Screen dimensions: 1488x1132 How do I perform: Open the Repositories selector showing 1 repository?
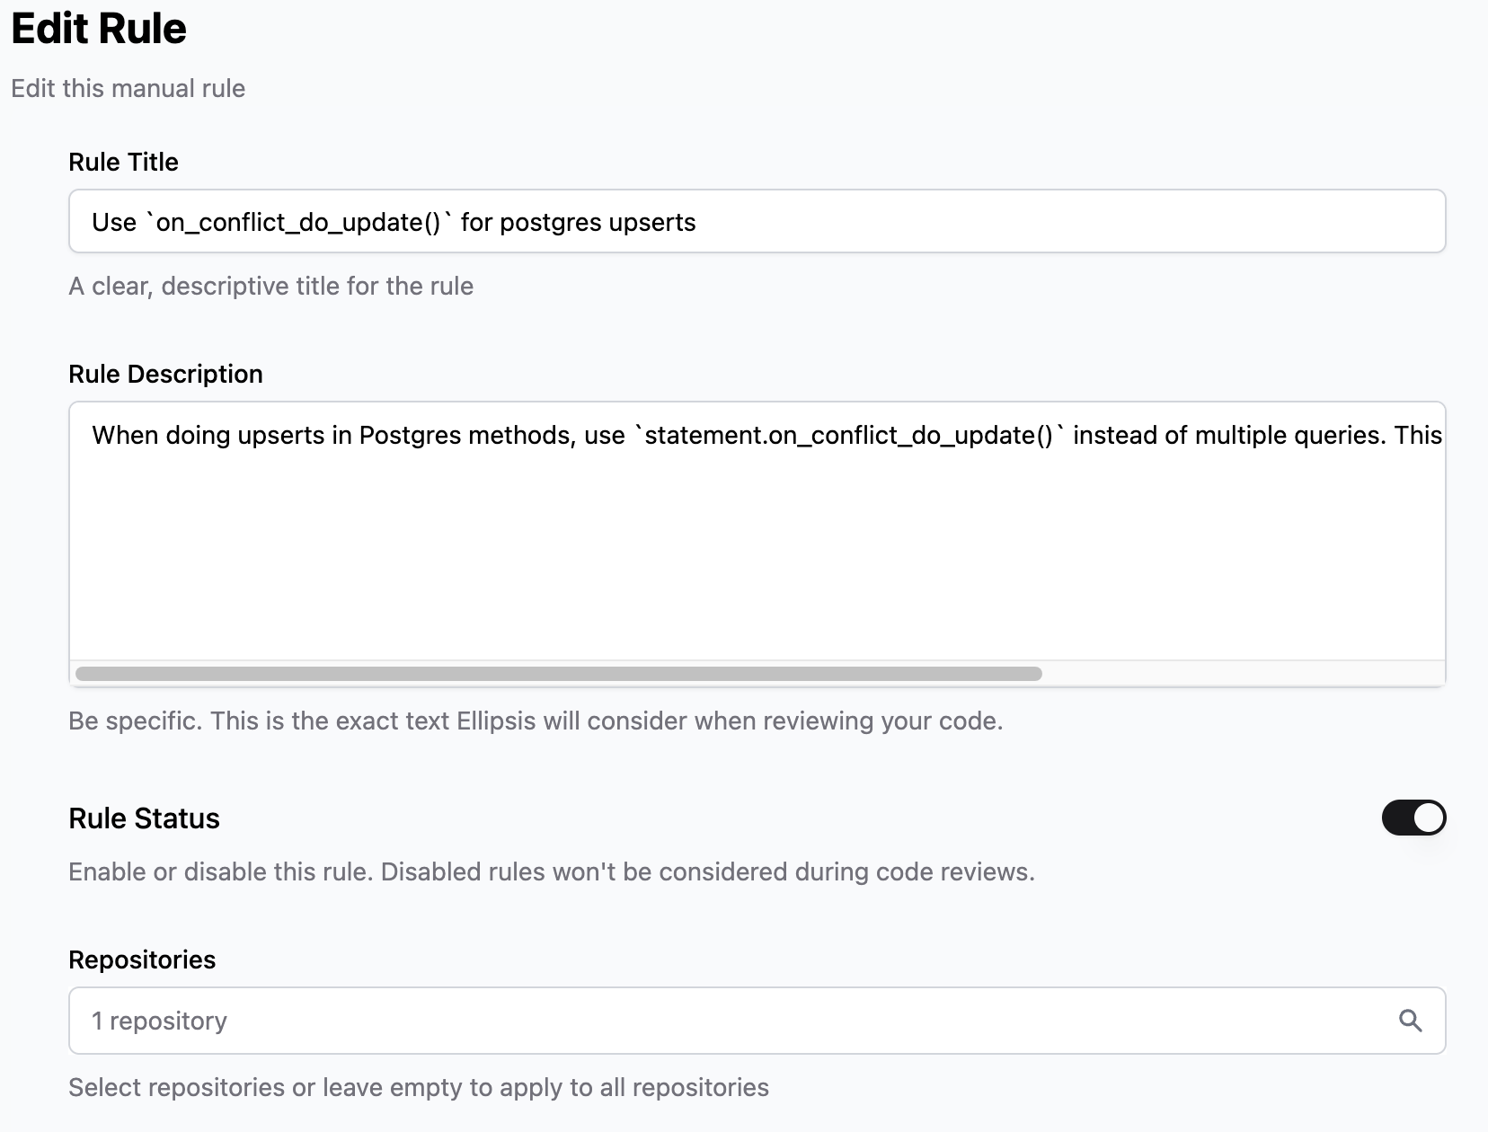coord(719,1021)
